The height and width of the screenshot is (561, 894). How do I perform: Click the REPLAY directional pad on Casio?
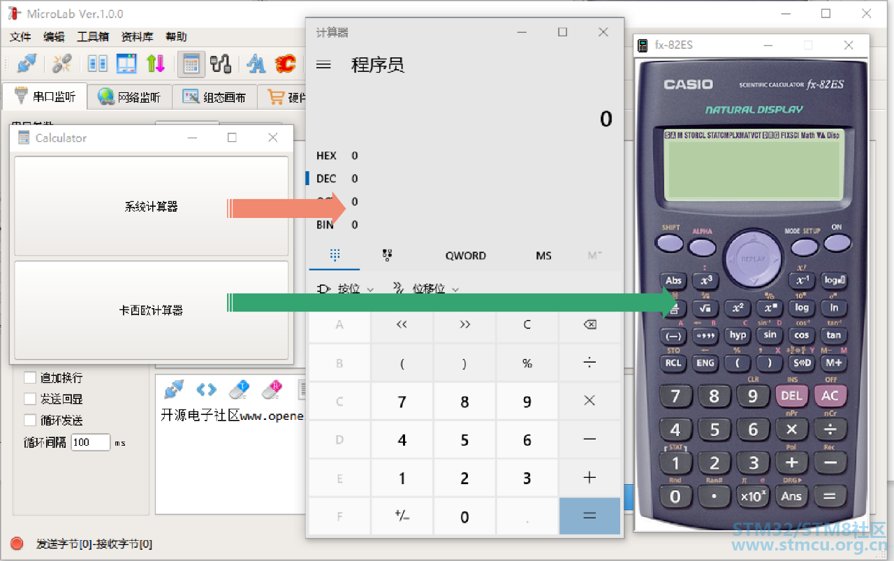coord(753,258)
